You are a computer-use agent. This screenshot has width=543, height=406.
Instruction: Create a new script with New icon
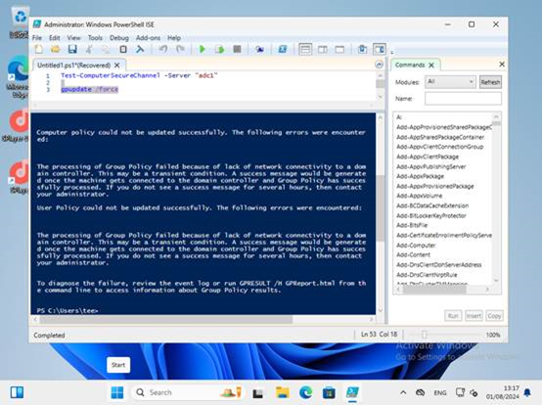pyautogui.click(x=39, y=49)
